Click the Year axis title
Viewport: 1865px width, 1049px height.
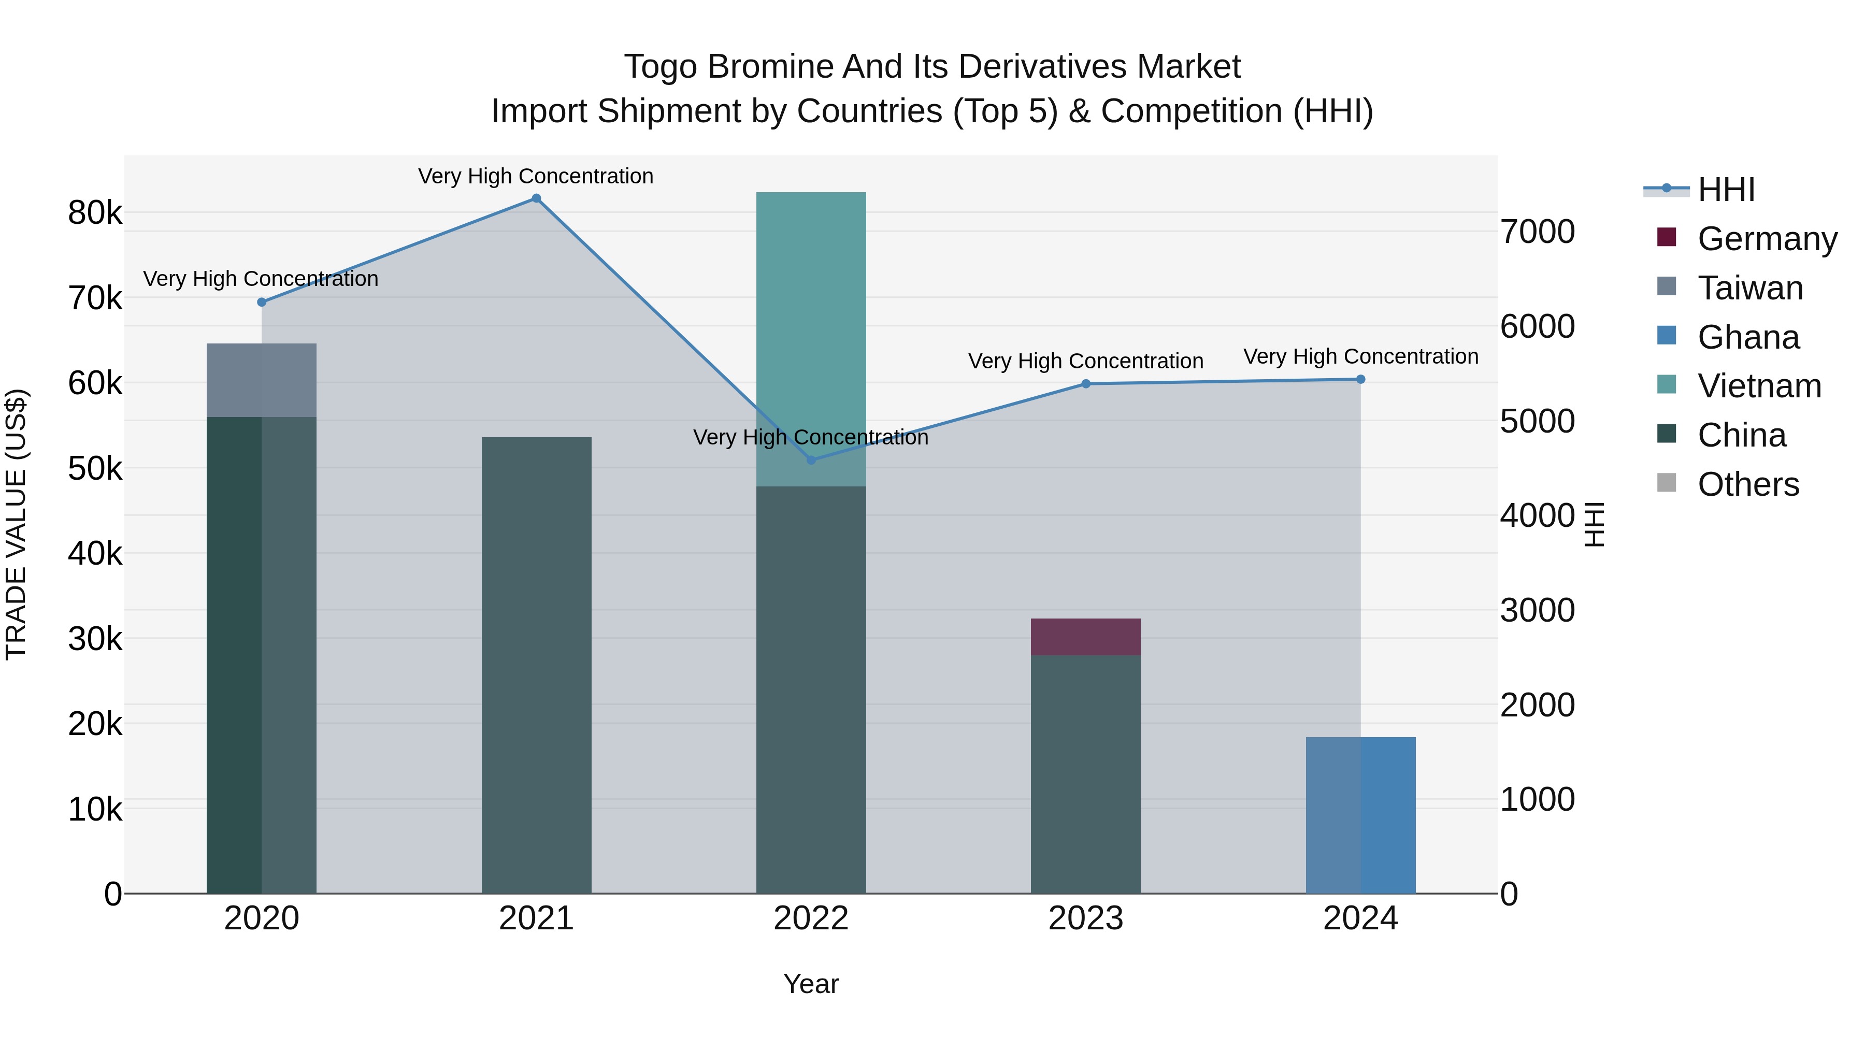[x=811, y=984]
